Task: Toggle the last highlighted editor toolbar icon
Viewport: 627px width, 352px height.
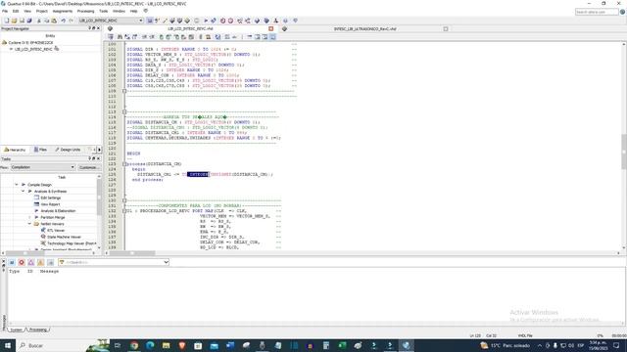Action: (272, 37)
